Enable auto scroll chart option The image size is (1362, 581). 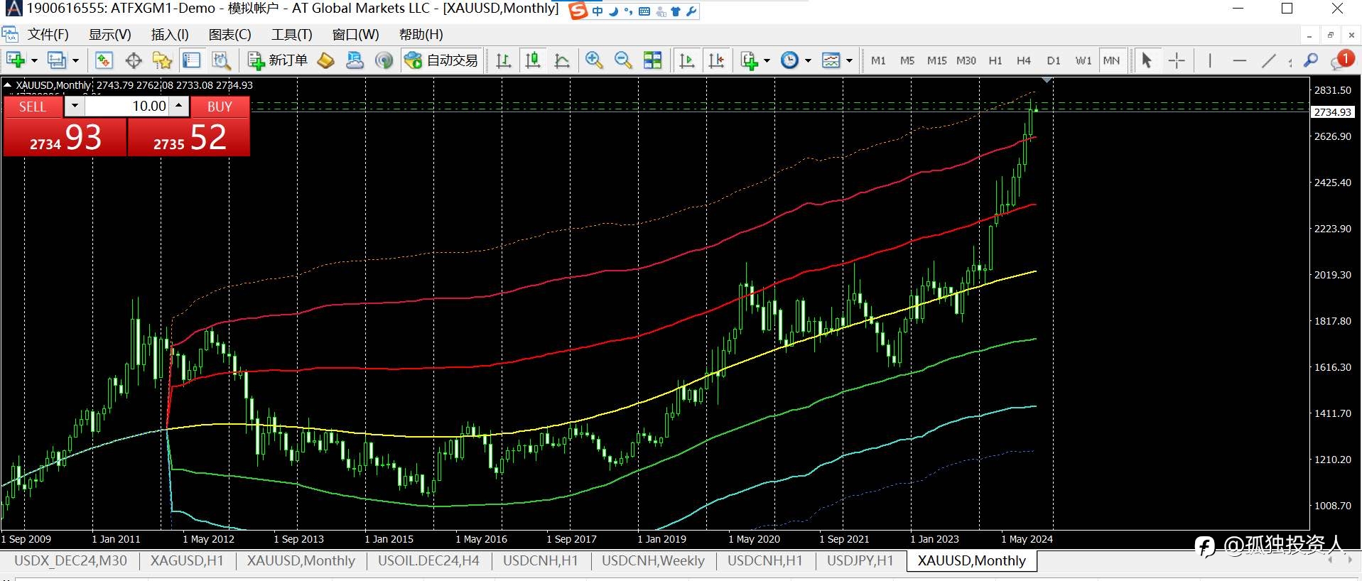(x=687, y=61)
